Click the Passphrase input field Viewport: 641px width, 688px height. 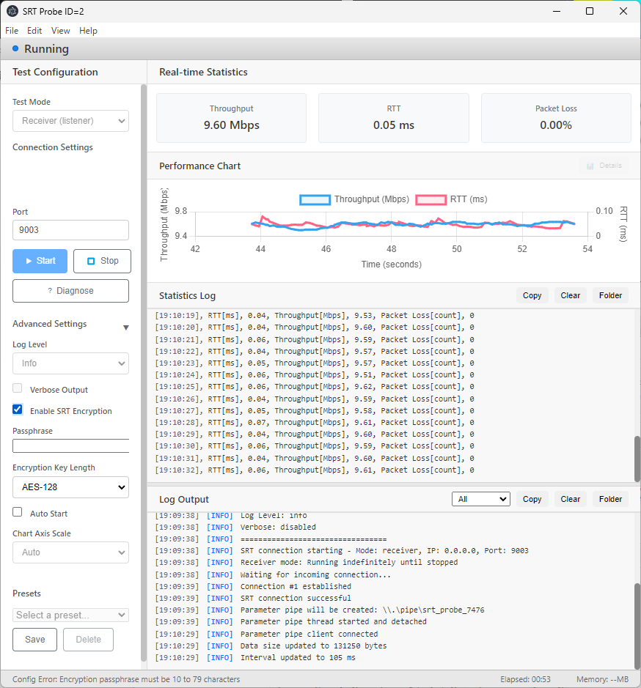point(70,445)
